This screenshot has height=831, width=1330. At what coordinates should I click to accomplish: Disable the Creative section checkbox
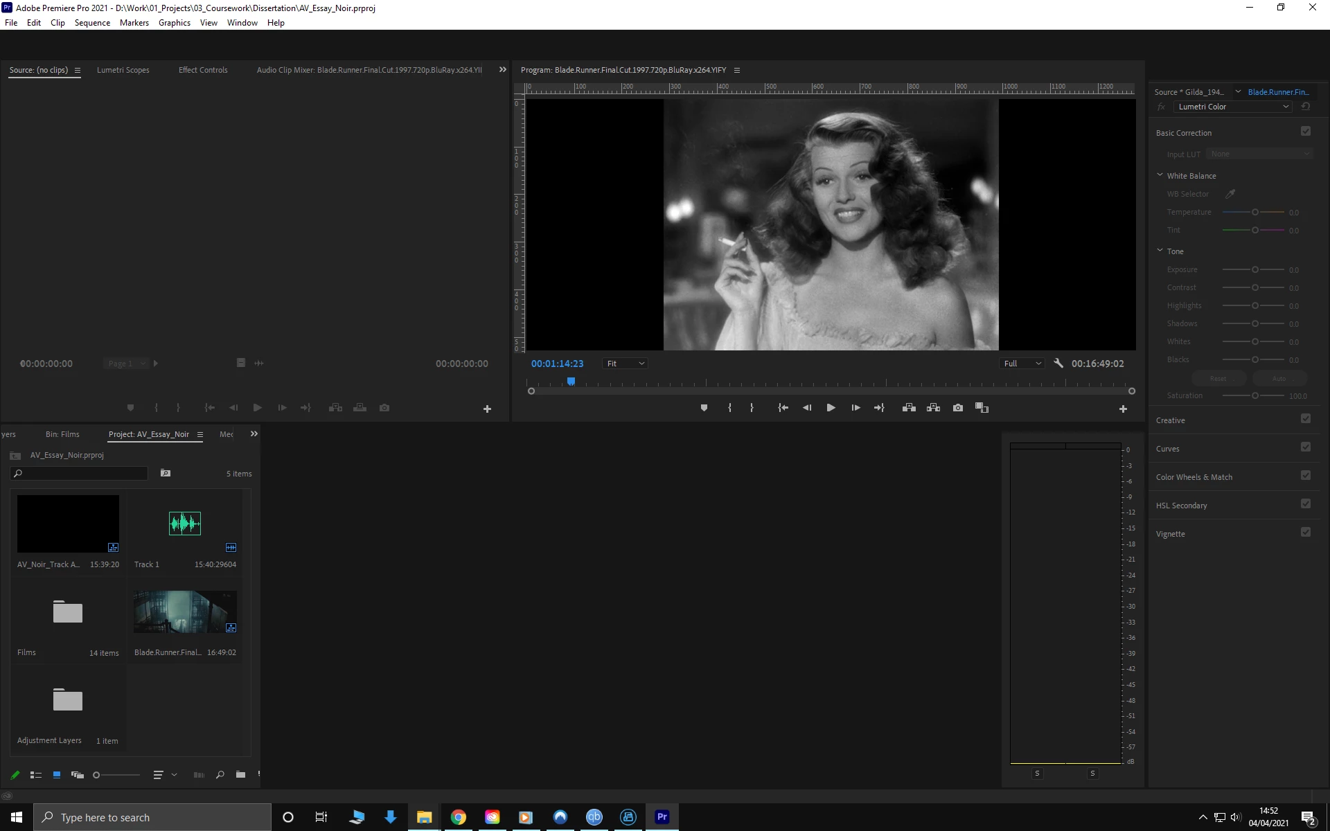pyautogui.click(x=1305, y=419)
